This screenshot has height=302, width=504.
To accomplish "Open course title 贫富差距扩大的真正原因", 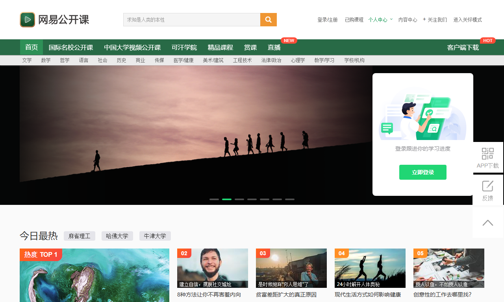I will [x=286, y=295].
